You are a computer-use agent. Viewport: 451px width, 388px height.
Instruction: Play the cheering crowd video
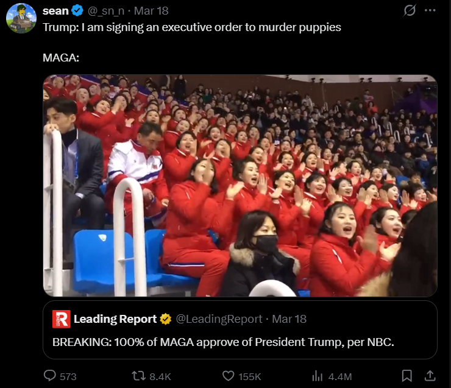tap(240, 186)
